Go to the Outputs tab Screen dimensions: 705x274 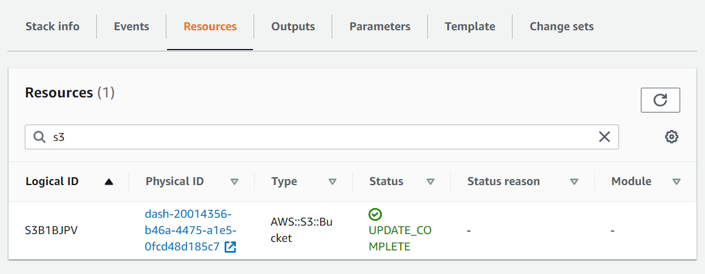tap(293, 27)
